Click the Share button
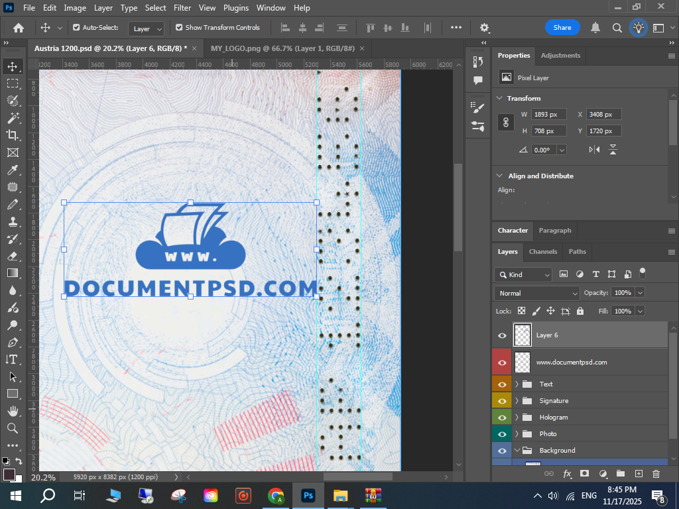 tap(562, 28)
